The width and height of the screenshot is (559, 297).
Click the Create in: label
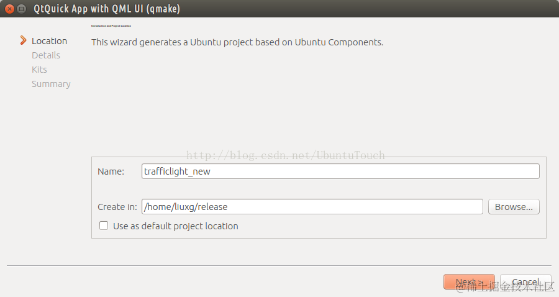[117, 207]
